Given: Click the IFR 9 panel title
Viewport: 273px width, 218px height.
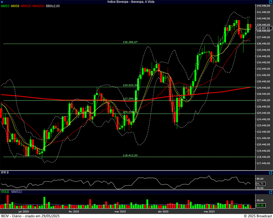Looking at the screenshot, I should click(5, 173).
